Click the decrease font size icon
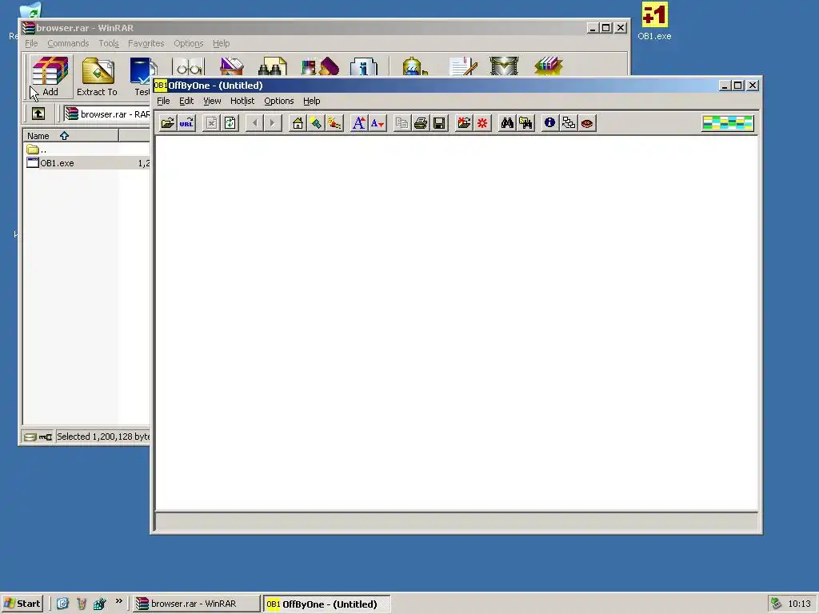Viewport: 819px width, 614px height. (x=378, y=123)
